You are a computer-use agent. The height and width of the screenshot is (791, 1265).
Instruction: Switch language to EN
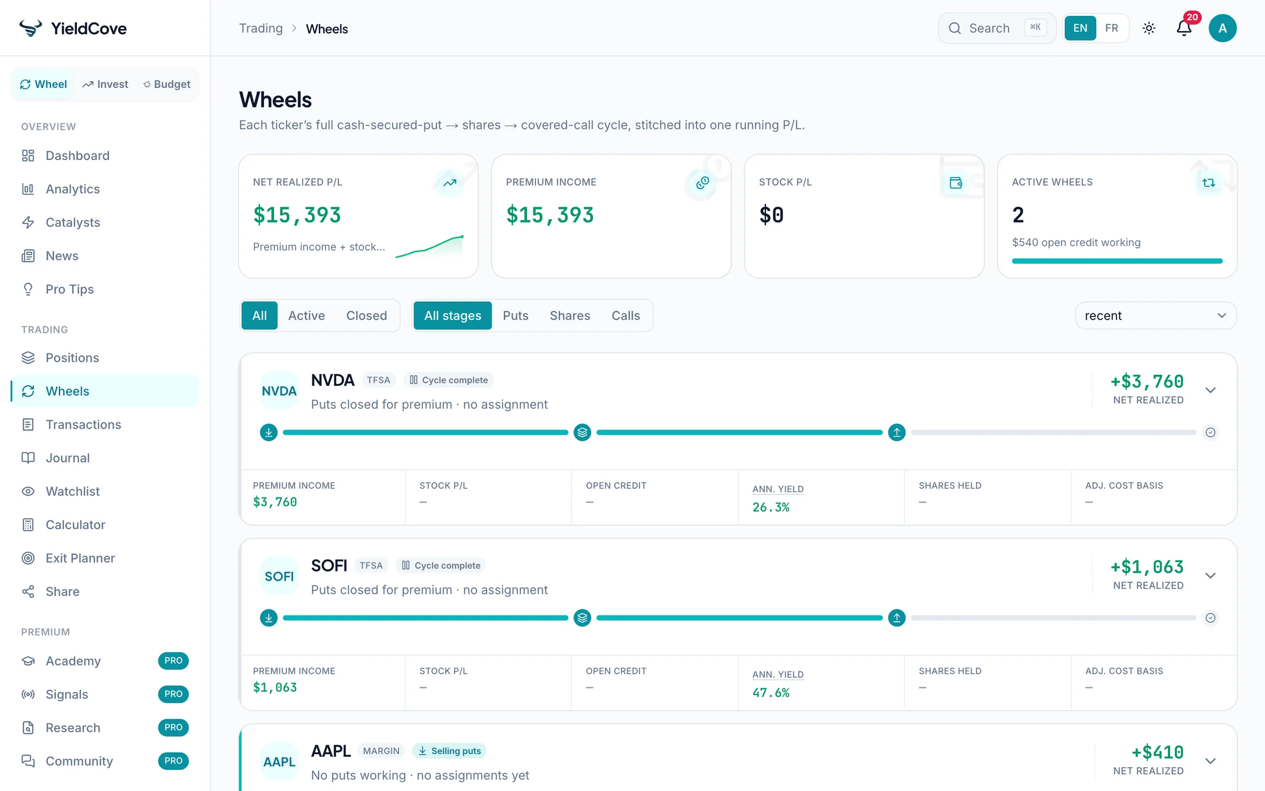[x=1080, y=28]
